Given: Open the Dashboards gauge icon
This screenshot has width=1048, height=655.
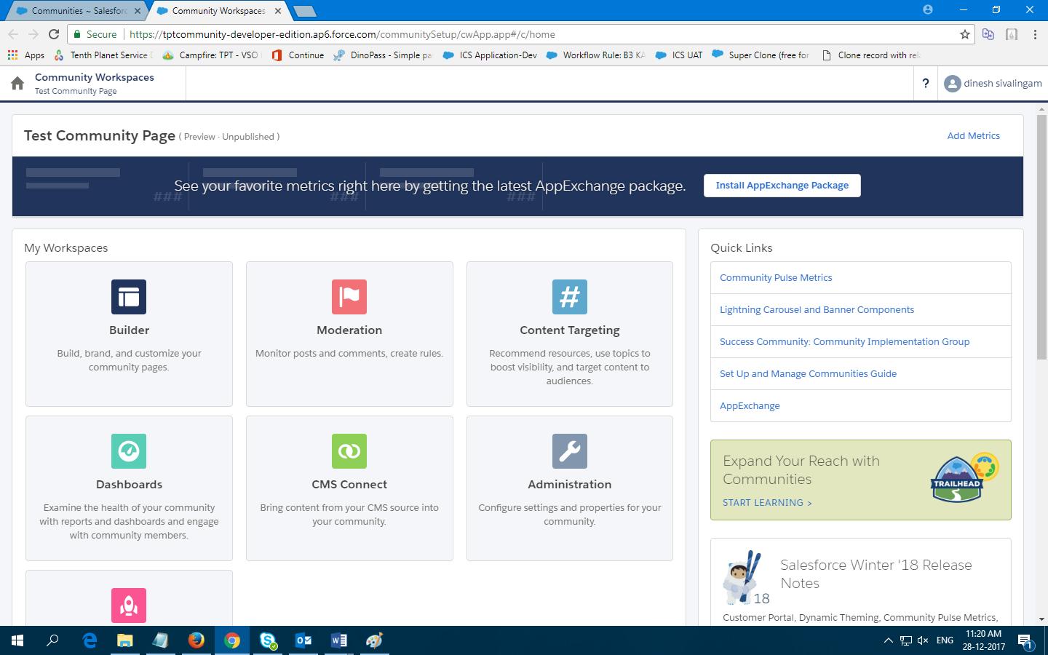Looking at the screenshot, I should [129, 451].
